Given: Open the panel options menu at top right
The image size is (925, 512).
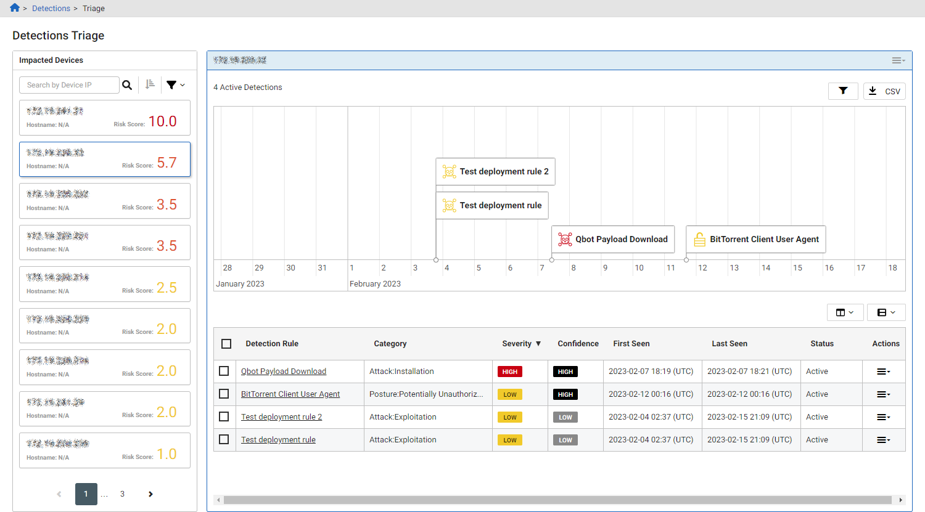Looking at the screenshot, I should [x=897, y=60].
